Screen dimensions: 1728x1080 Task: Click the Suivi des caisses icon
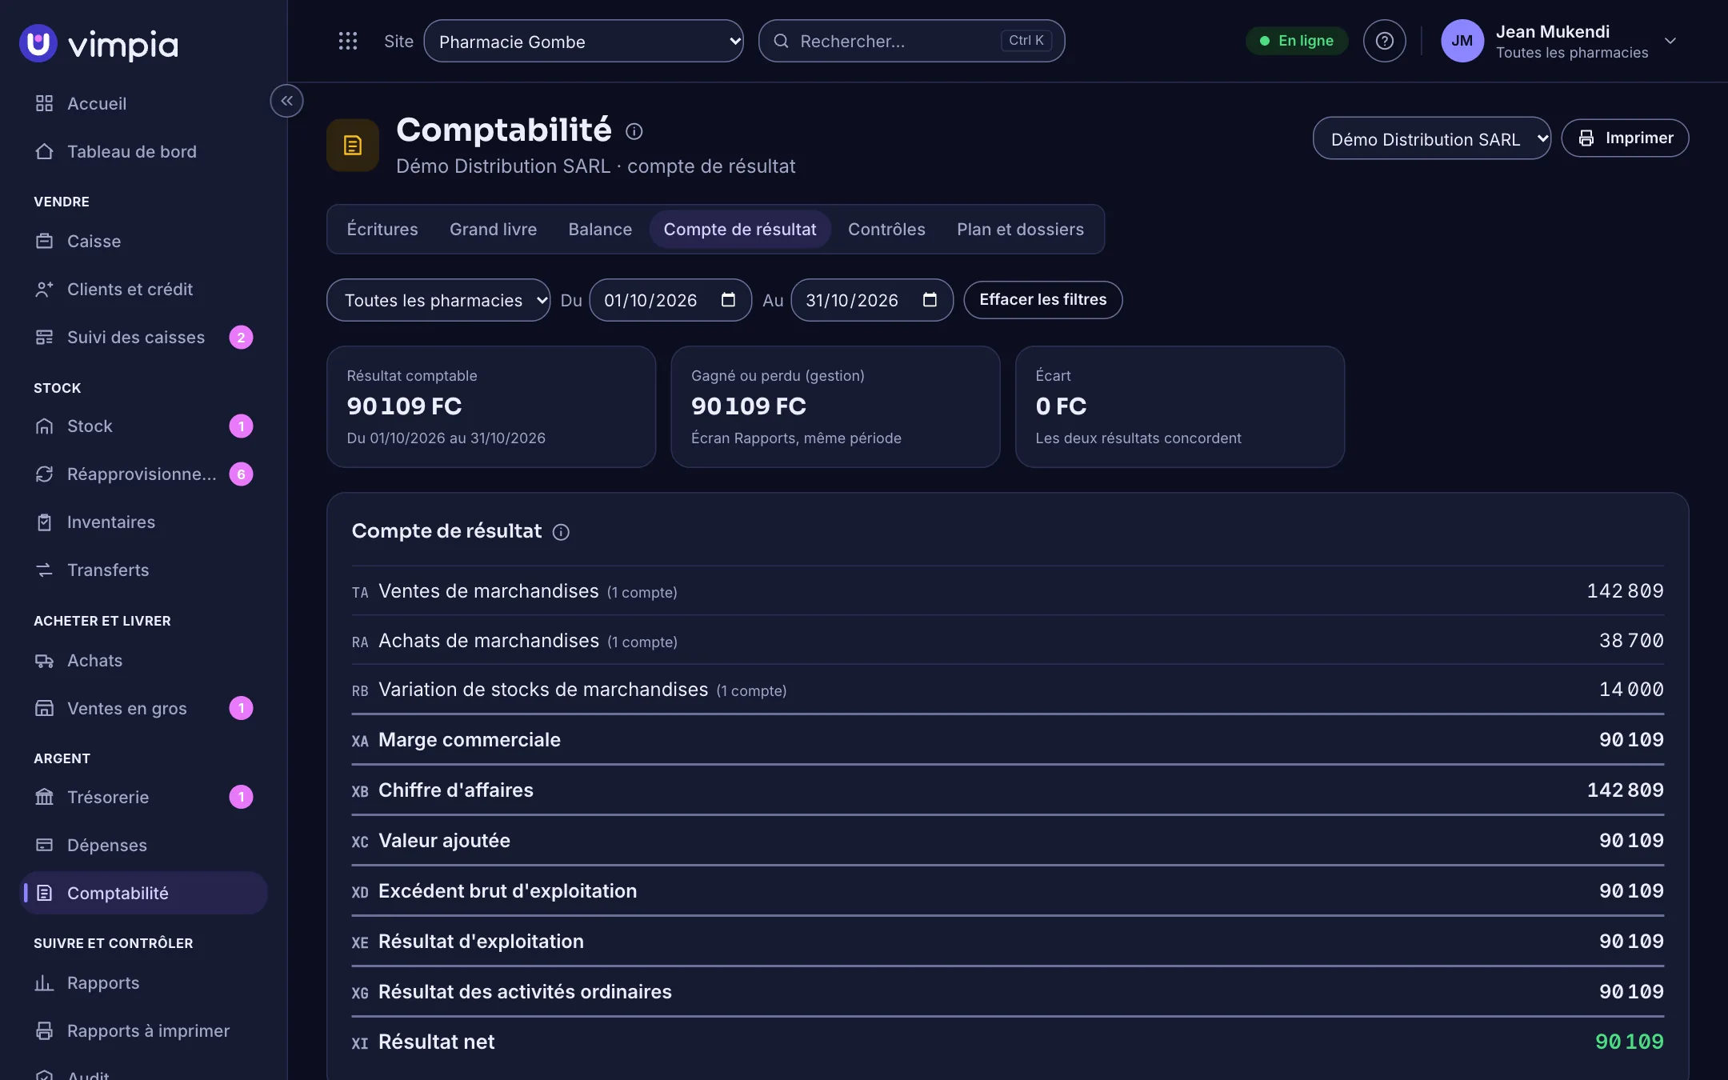point(45,337)
